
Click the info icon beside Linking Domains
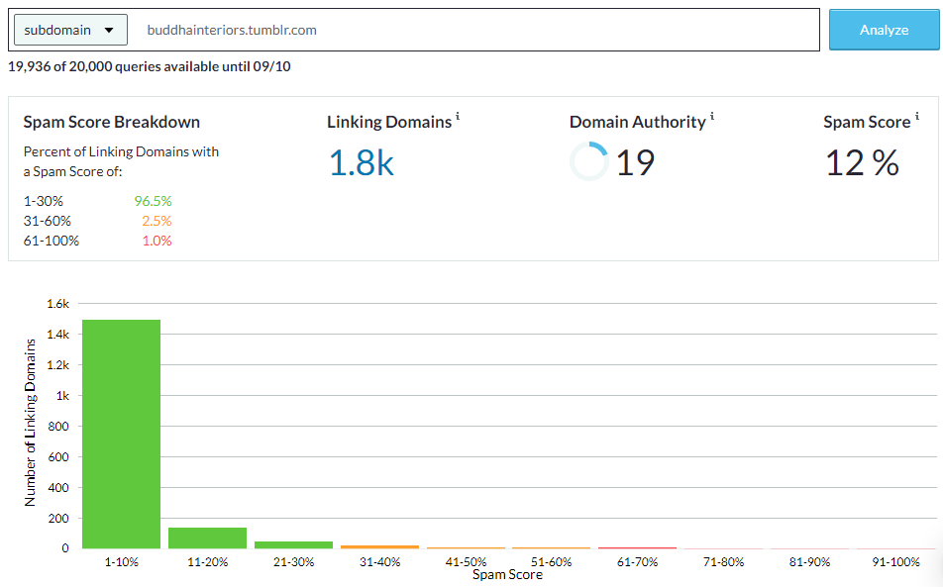click(458, 116)
